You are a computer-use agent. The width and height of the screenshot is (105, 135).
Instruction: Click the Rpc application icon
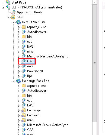point(24,76)
